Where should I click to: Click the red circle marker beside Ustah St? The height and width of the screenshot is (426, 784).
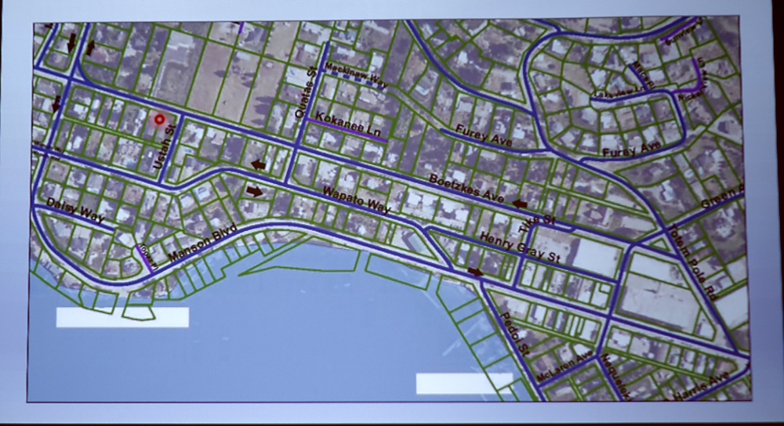coord(161,120)
